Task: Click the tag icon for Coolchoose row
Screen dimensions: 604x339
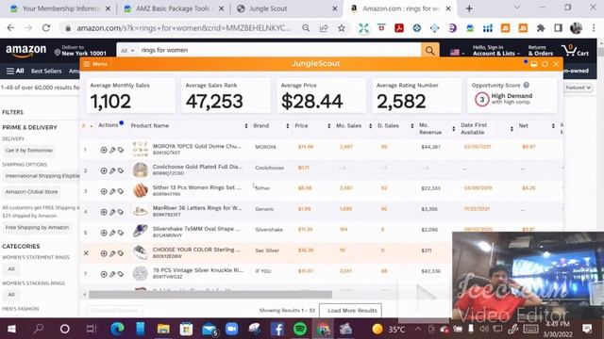Action: [x=121, y=170]
